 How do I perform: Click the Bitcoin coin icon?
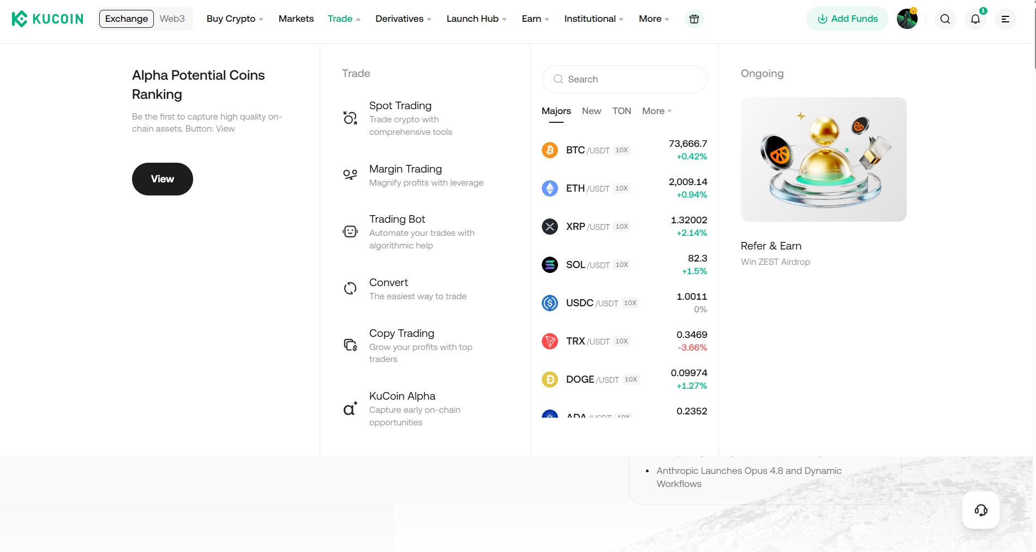coord(550,150)
